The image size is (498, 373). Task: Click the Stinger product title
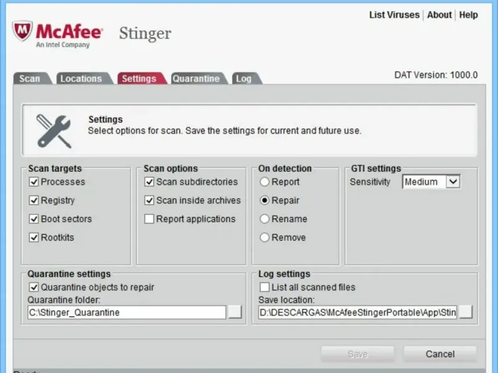145,34
